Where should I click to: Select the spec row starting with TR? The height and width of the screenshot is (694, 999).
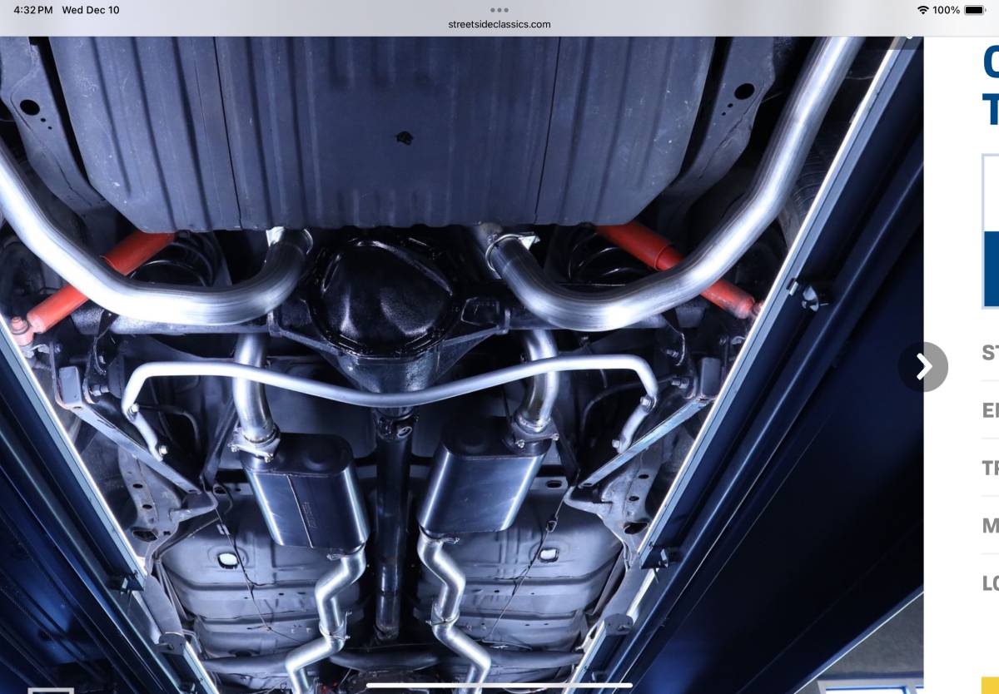990,468
